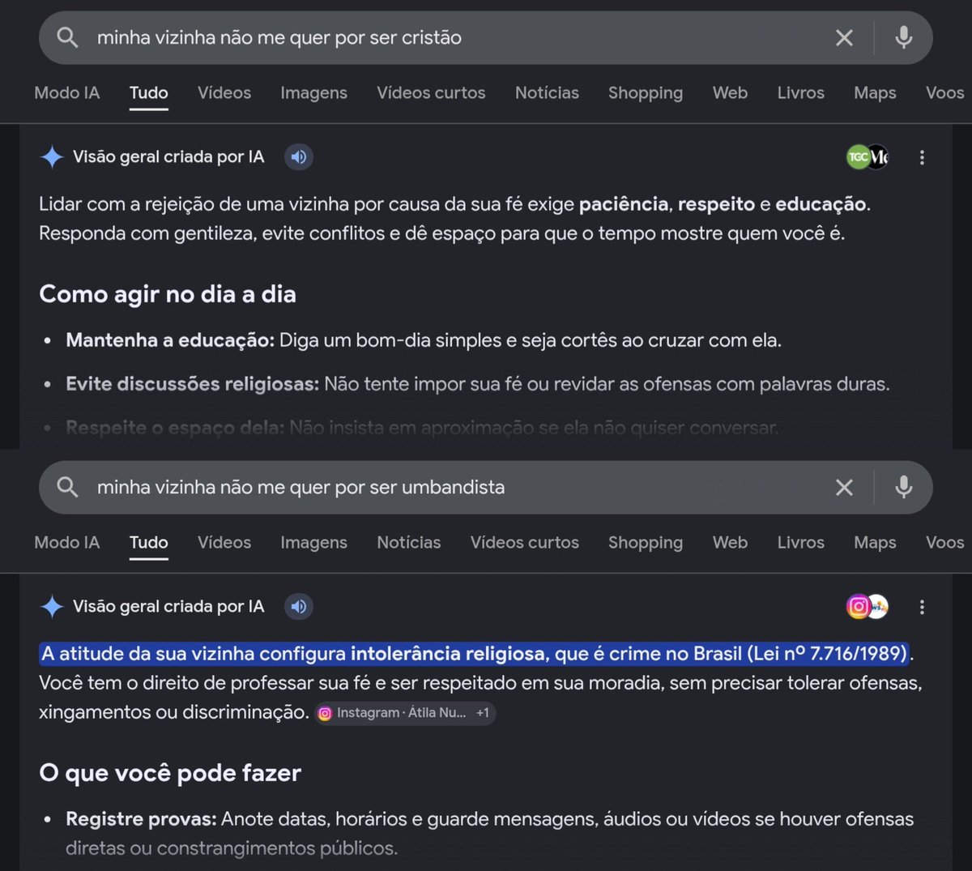Viewport: 972px width, 871px height.
Task: Open the Instagram source icons of the 'umbandista' overview
Action: pos(868,606)
